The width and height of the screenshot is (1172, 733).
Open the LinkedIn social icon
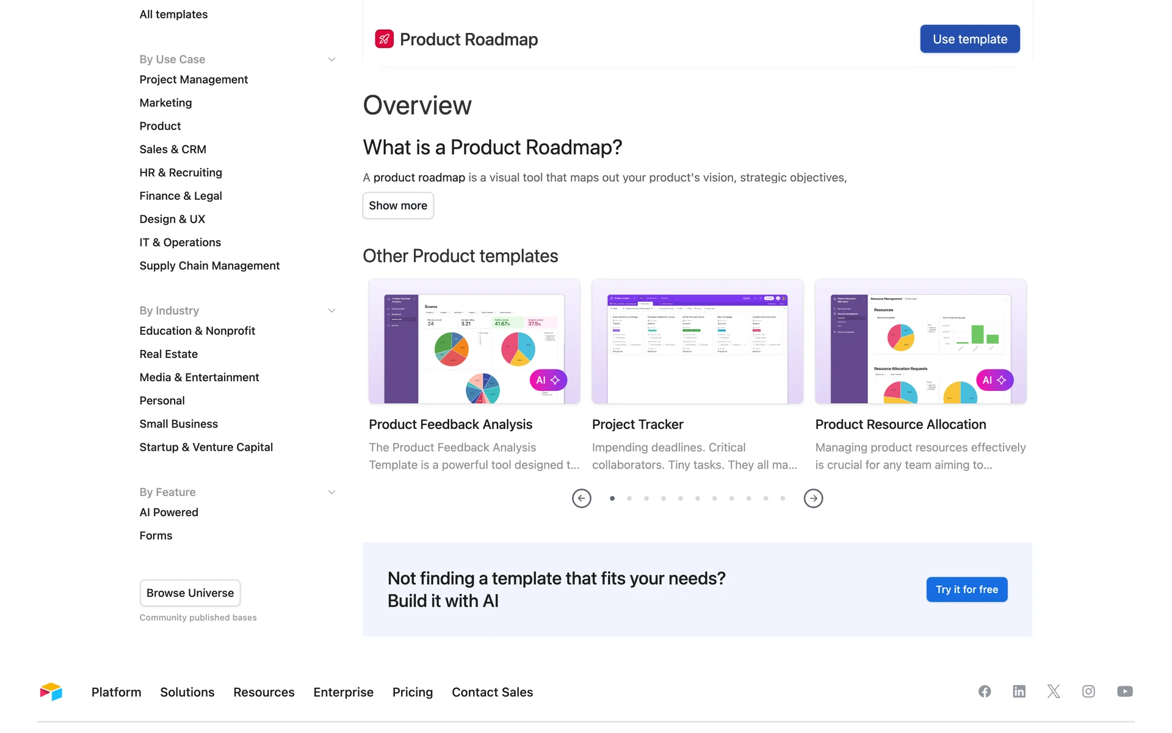coord(1019,691)
